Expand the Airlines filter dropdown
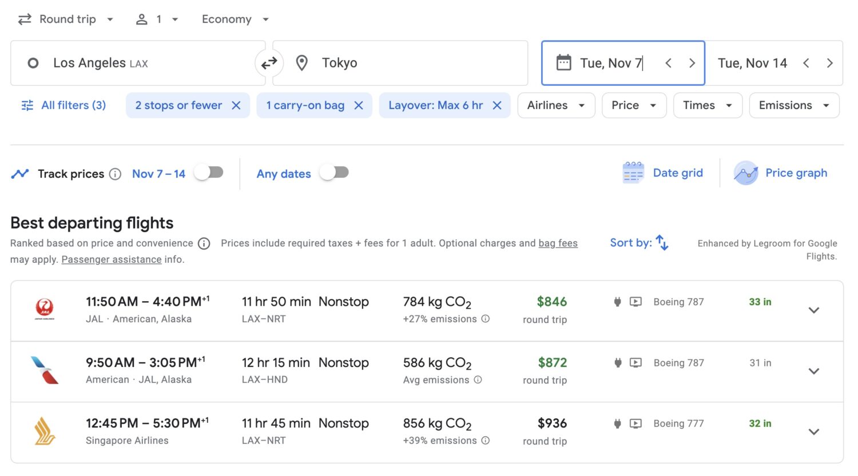The height and width of the screenshot is (476, 858). tap(555, 106)
